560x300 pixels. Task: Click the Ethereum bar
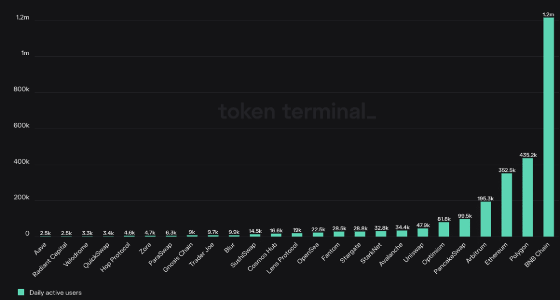[507, 205]
